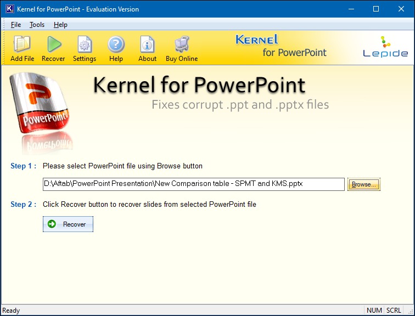Click the Browse... button
The height and width of the screenshot is (316, 415).
363,184
